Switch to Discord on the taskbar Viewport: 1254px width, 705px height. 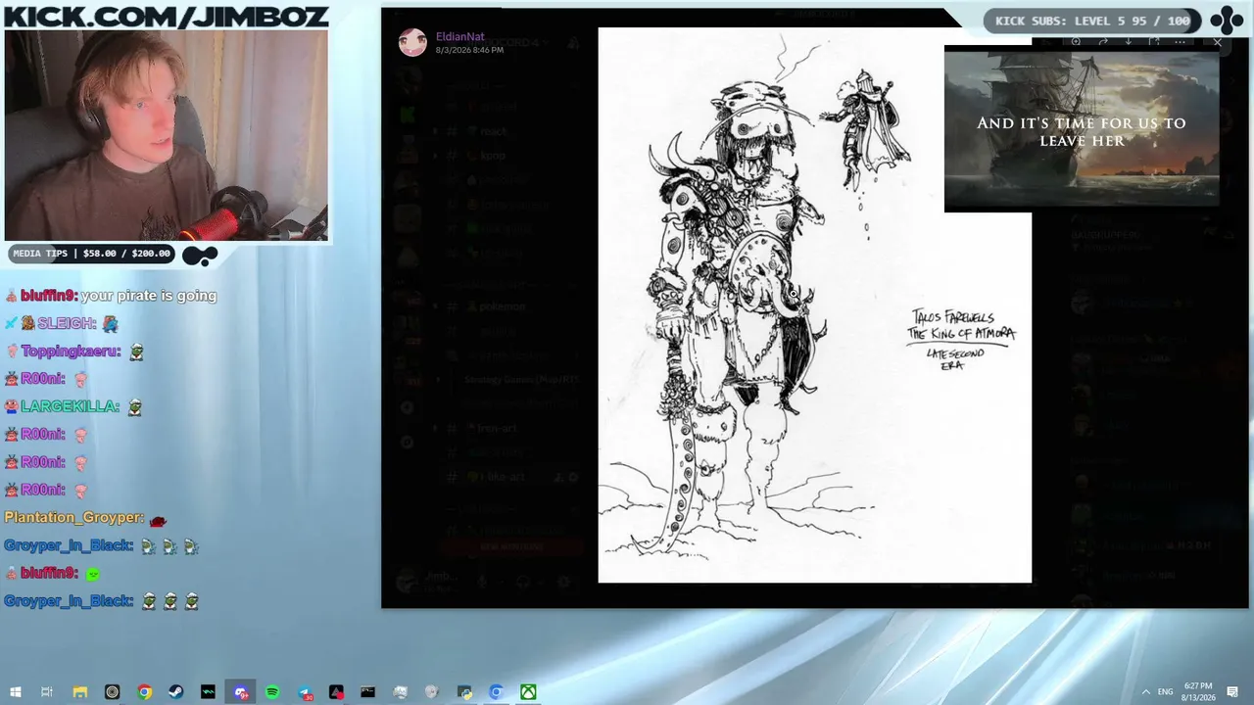click(x=240, y=692)
